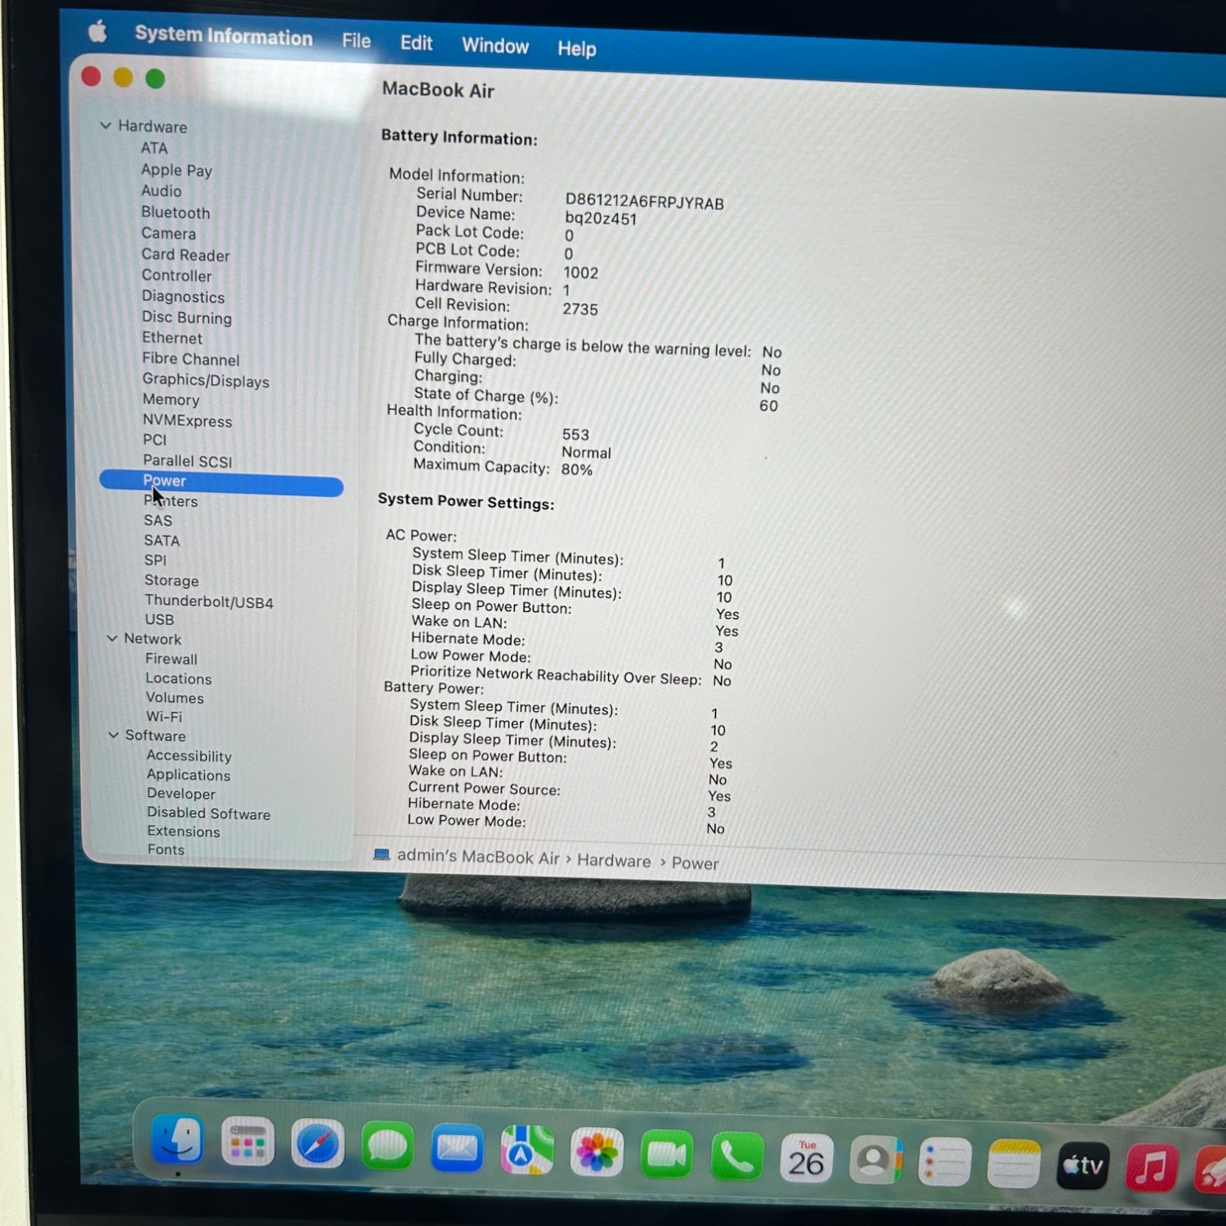Image resolution: width=1226 pixels, height=1226 pixels.
Task: Open Safari from the Dock
Action: click(317, 1143)
